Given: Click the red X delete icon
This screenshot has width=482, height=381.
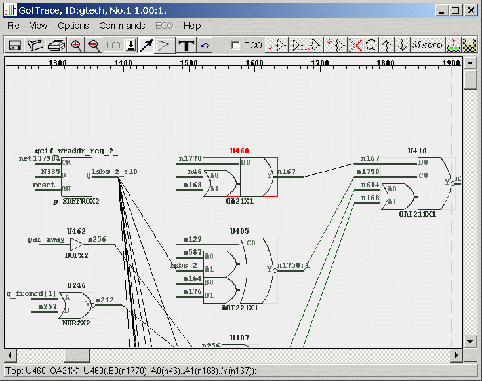Looking at the screenshot, I should 355,45.
